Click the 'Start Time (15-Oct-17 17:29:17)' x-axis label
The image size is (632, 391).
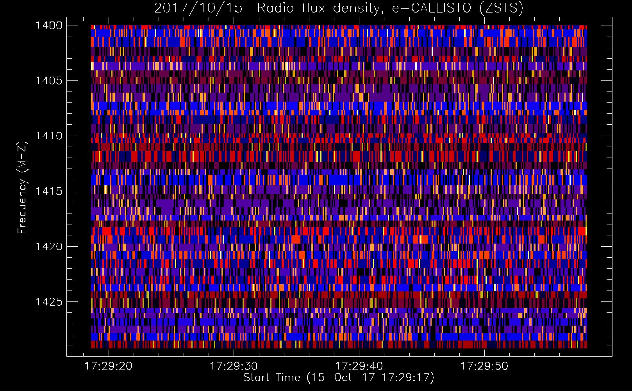339,377
